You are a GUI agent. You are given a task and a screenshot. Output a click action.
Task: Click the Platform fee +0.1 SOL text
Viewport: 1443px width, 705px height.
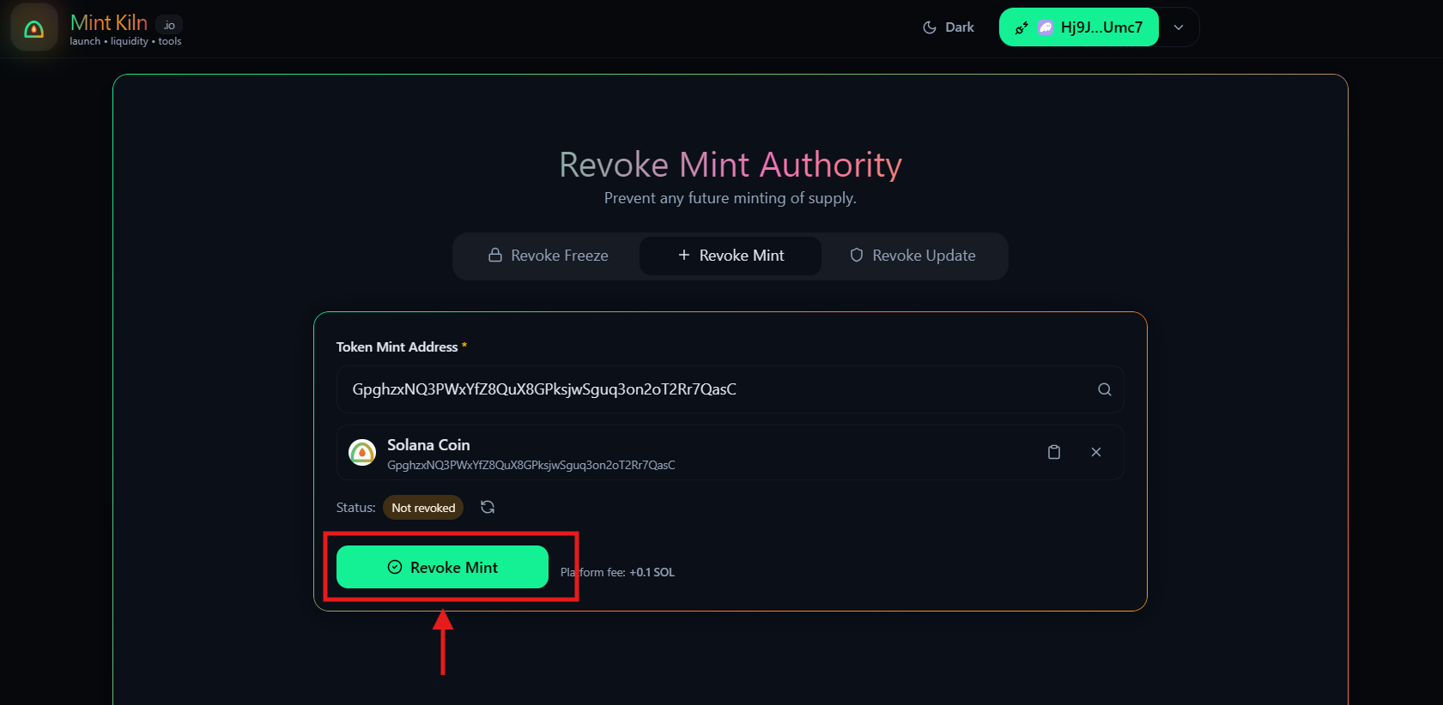[618, 572]
